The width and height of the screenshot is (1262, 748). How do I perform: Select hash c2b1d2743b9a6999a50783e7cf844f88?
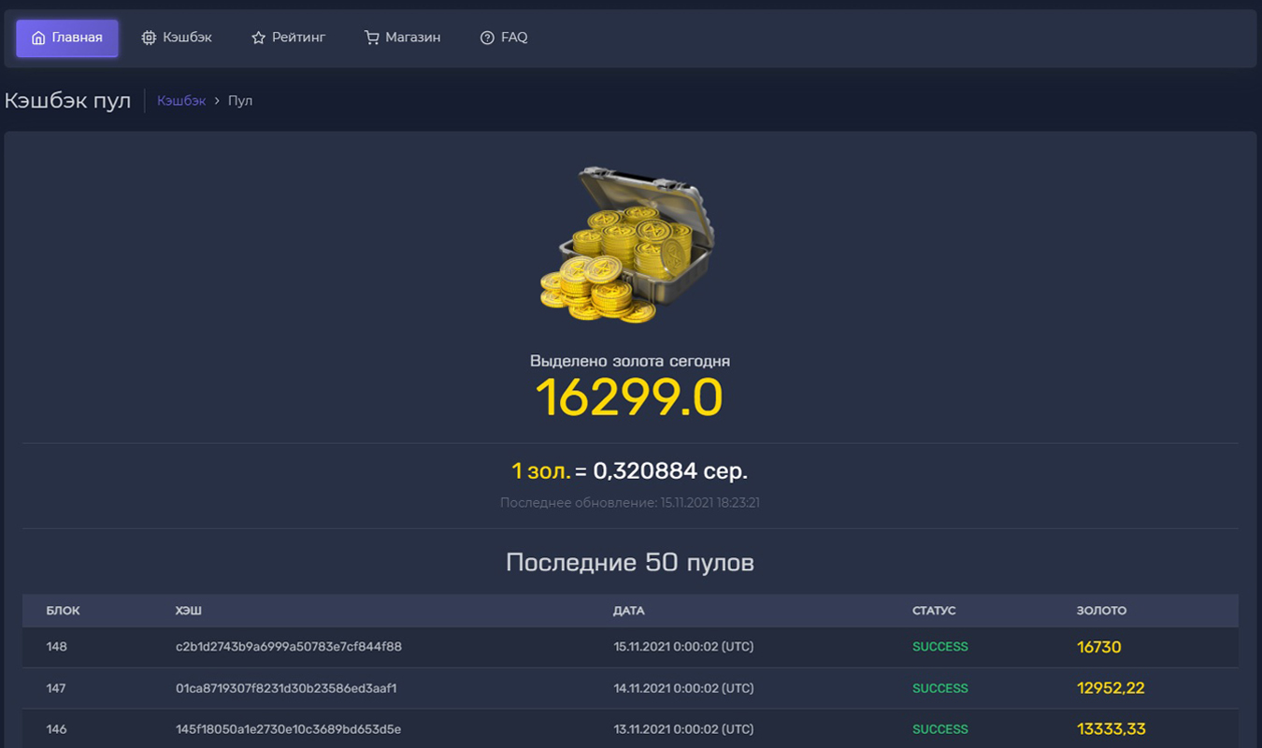click(x=288, y=647)
